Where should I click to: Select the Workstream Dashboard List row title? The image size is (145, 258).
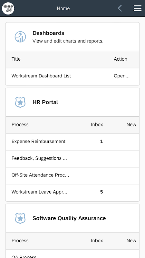click(41, 76)
